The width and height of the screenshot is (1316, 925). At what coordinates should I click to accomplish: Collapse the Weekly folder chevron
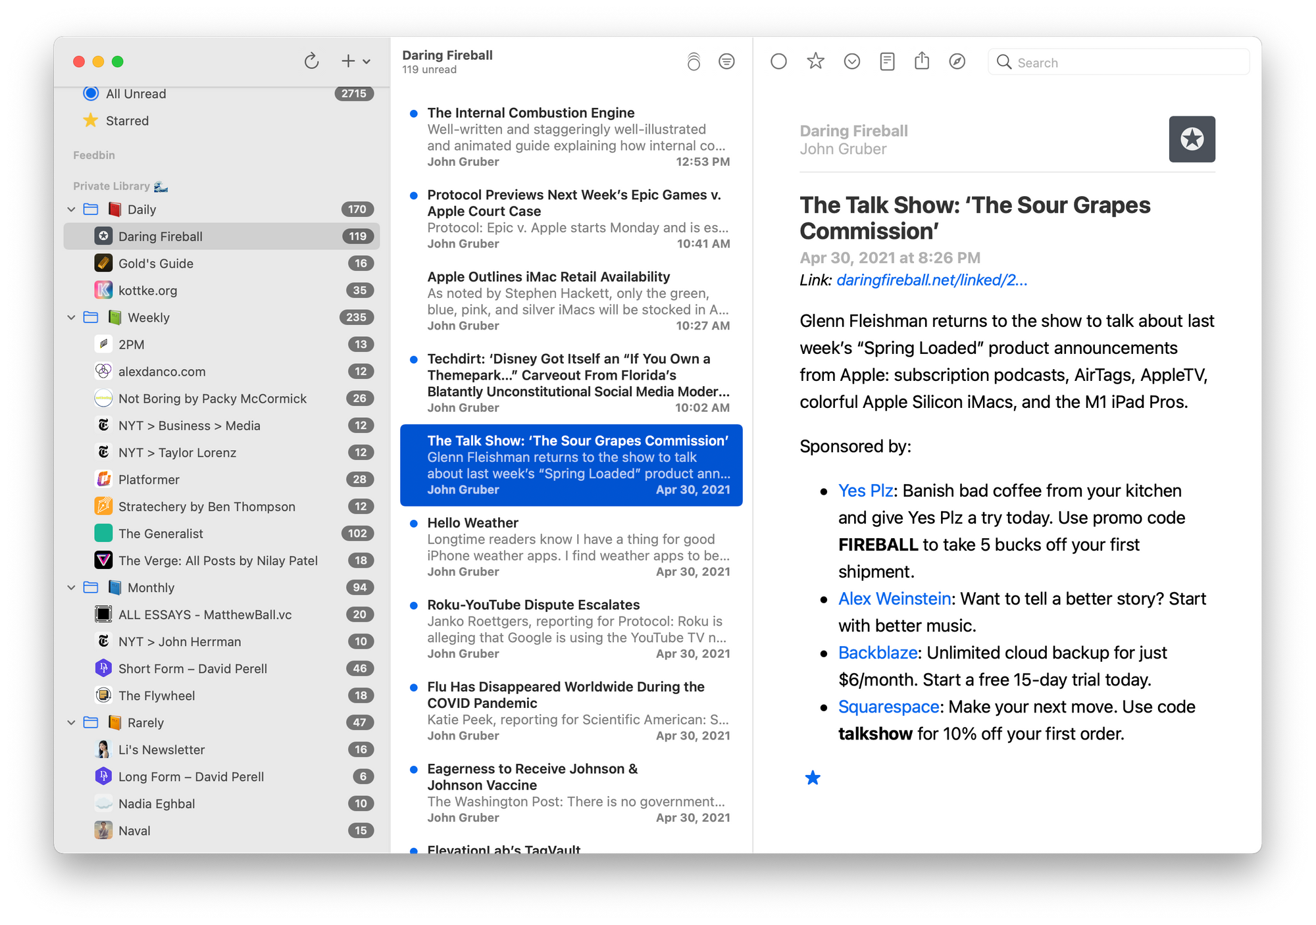pos(72,317)
